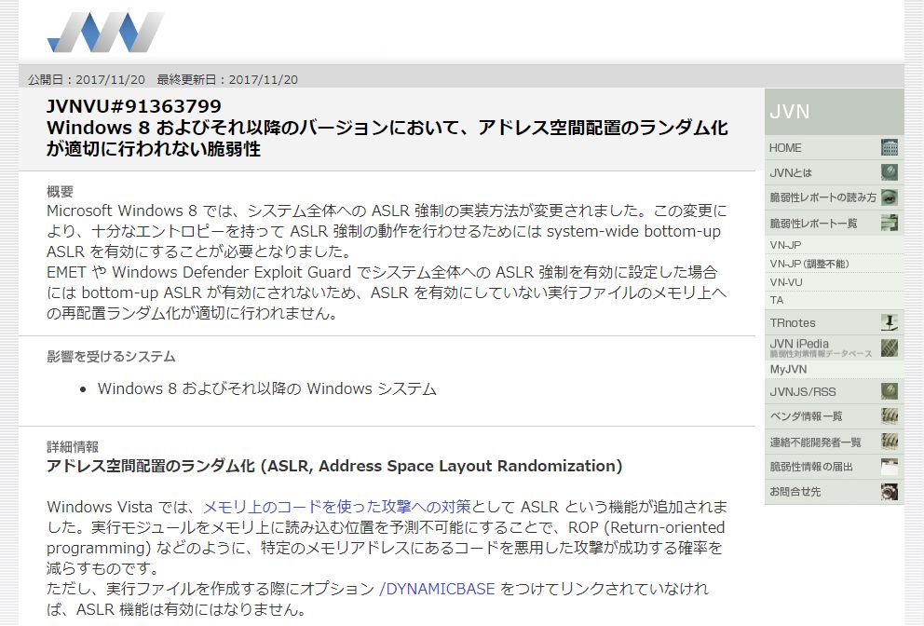This screenshot has width=924, height=626.
Task: Open MyJVN from the sidebar
Action: coord(788,370)
